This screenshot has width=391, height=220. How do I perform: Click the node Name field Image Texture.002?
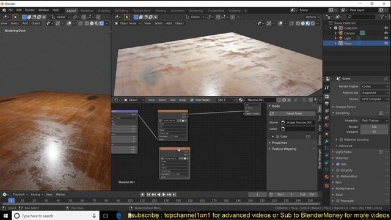point(298,122)
